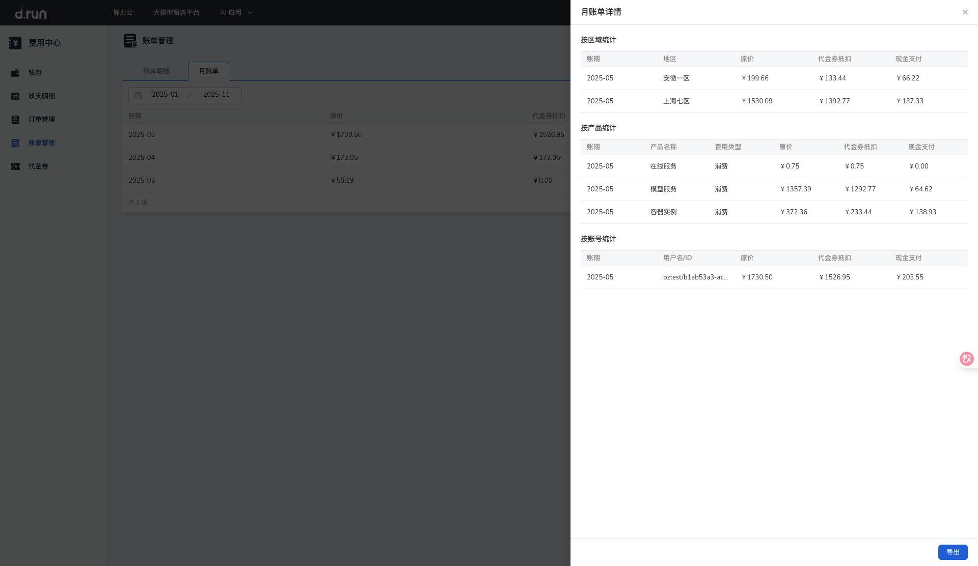978x566 pixels.
Task: Expand the AI 应用 dropdown menu
Action: [x=236, y=13]
